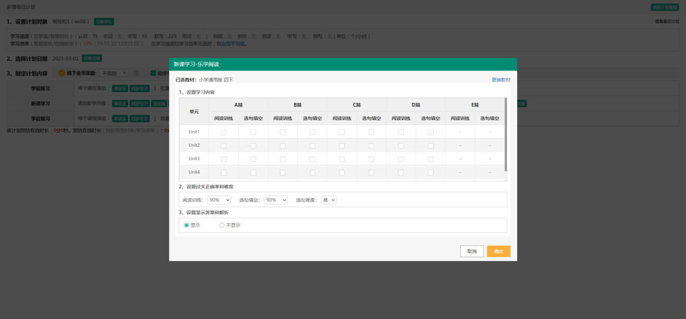
Task: Click the 52% learning efficiency value
Action: coord(88,44)
